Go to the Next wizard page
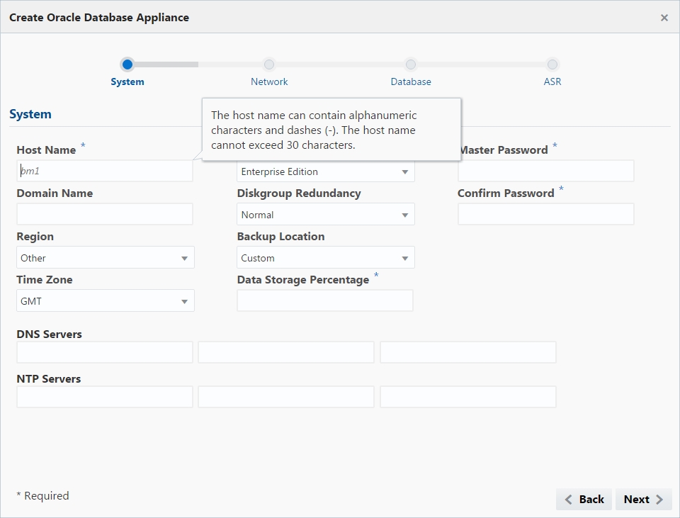680x518 pixels. click(644, 500)
